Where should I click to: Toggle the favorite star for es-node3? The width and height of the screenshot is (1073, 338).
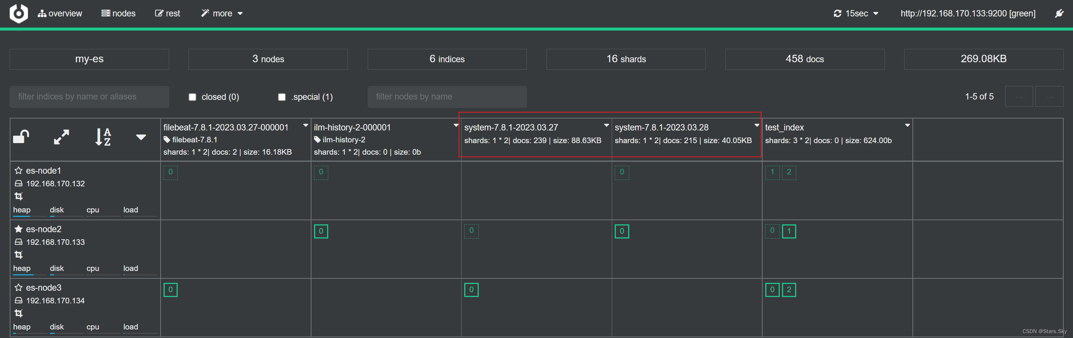click(18, 287)
